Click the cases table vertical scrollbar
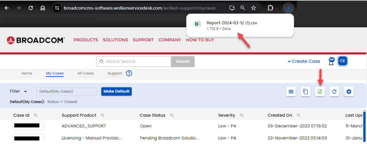The width and height of the screenshot is (367, 144). [x=364, y=126]
